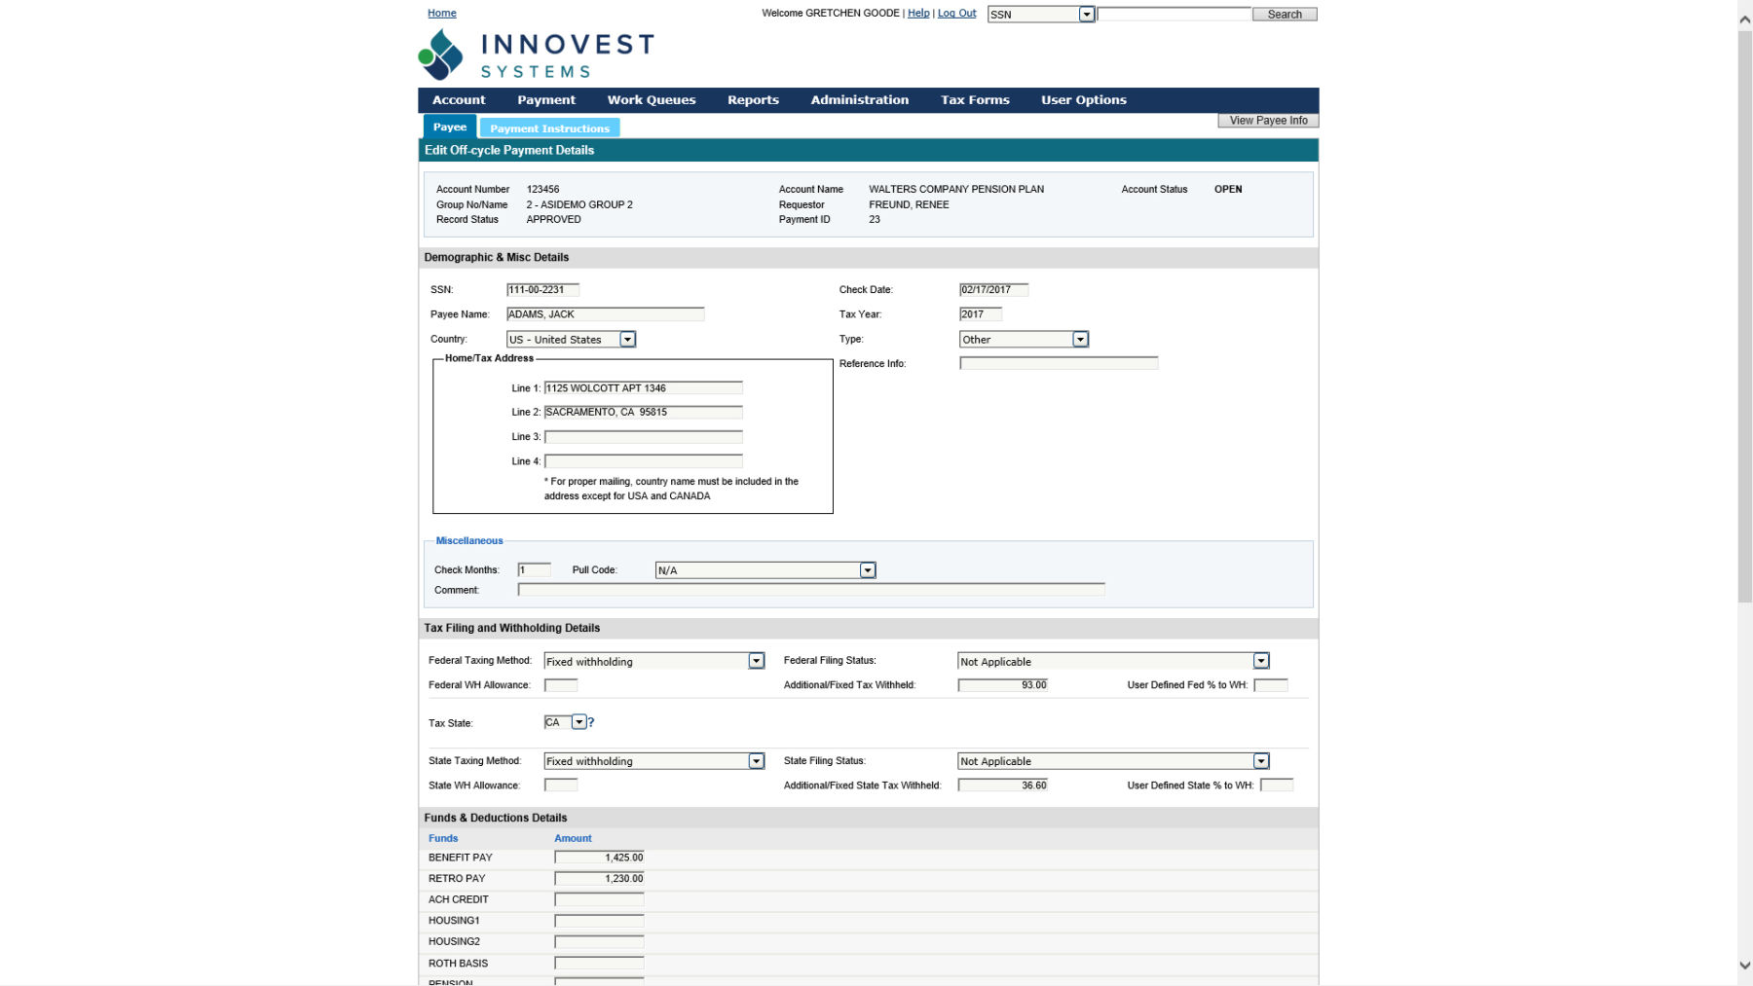Click the Additional/Fixed Tax Withheld field
This screenshot has width=1753, height=986.
tap(1003, 685)
